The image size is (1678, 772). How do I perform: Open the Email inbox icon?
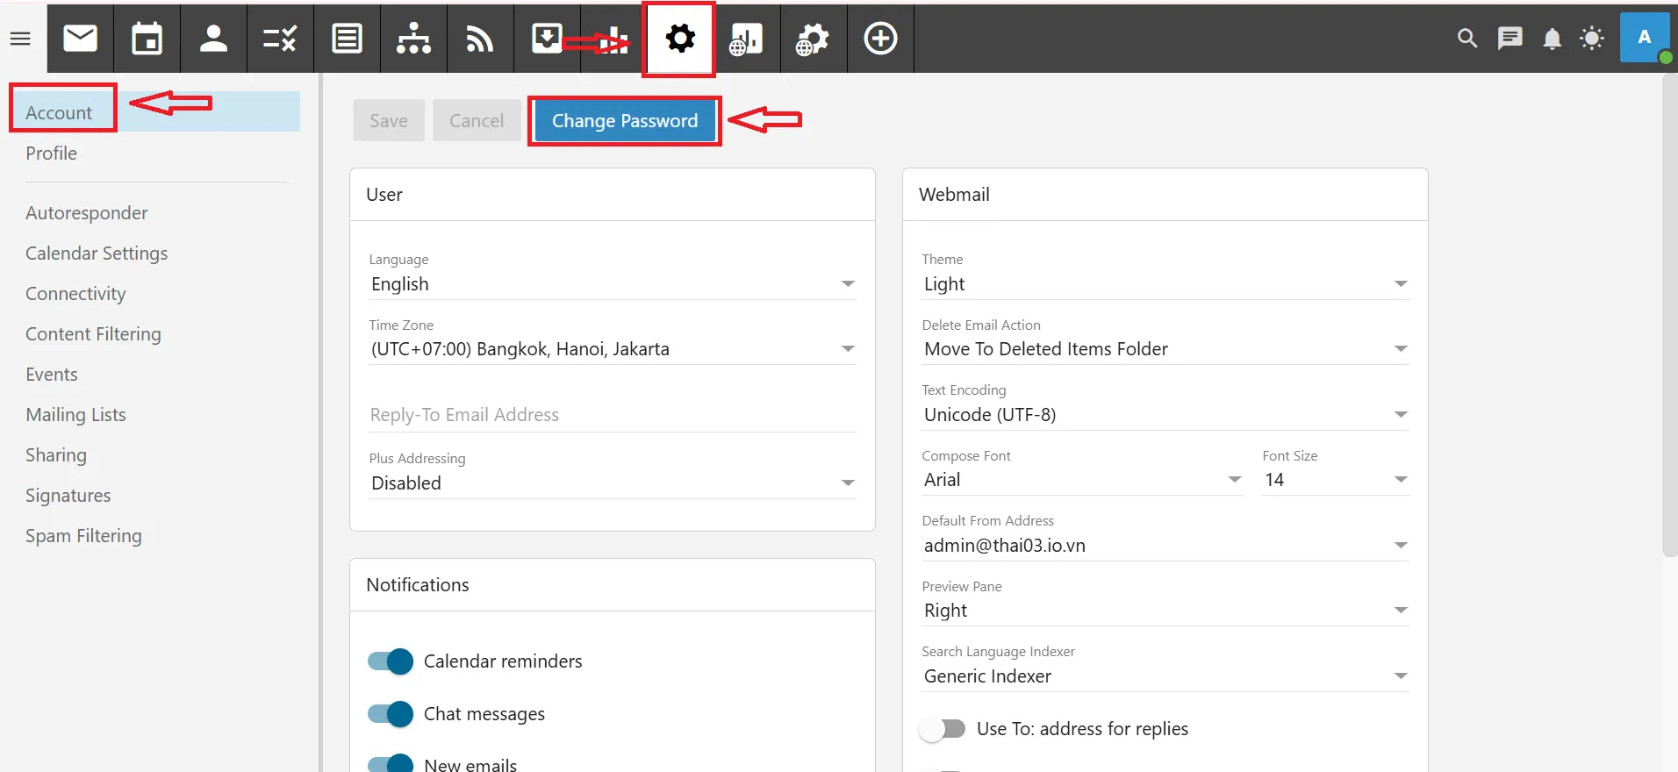(x=80, y=39)
